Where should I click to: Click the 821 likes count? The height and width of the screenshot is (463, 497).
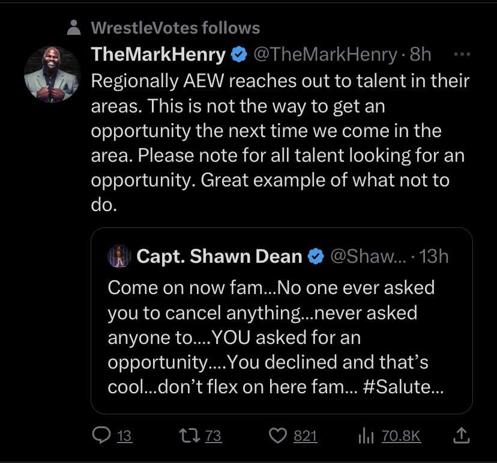[306, 436]
